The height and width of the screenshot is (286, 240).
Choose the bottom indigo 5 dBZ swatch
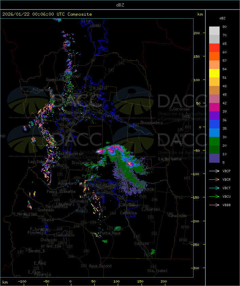pyautogui.click(x=214, y=158)
